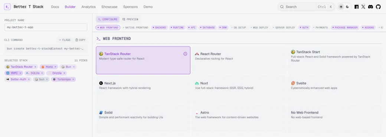
Task: Open the Showcase page
Action: click(x=109, y=7)
